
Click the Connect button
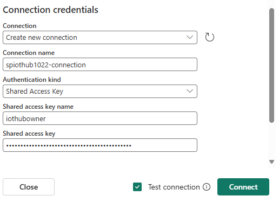click(x=243, y=187)
